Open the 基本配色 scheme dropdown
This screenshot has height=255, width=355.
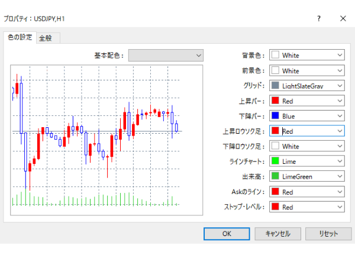pos(166,55)
